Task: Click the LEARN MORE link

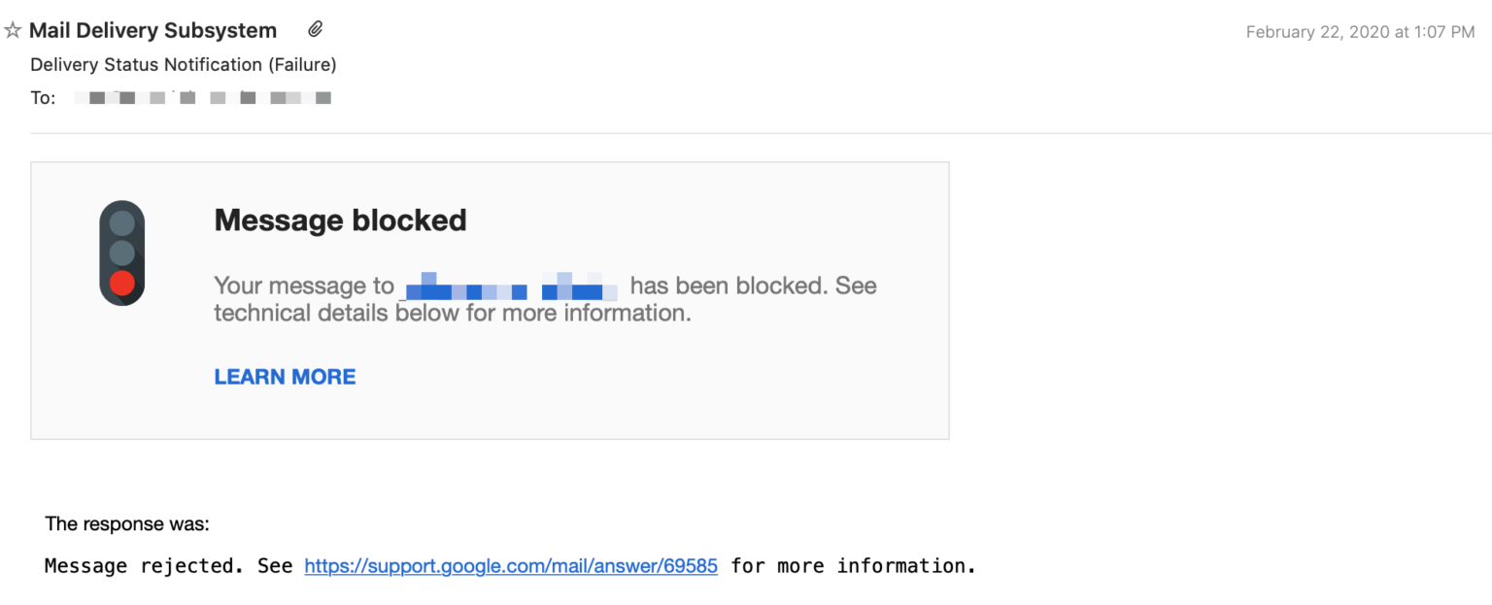Action: [285, 376]
